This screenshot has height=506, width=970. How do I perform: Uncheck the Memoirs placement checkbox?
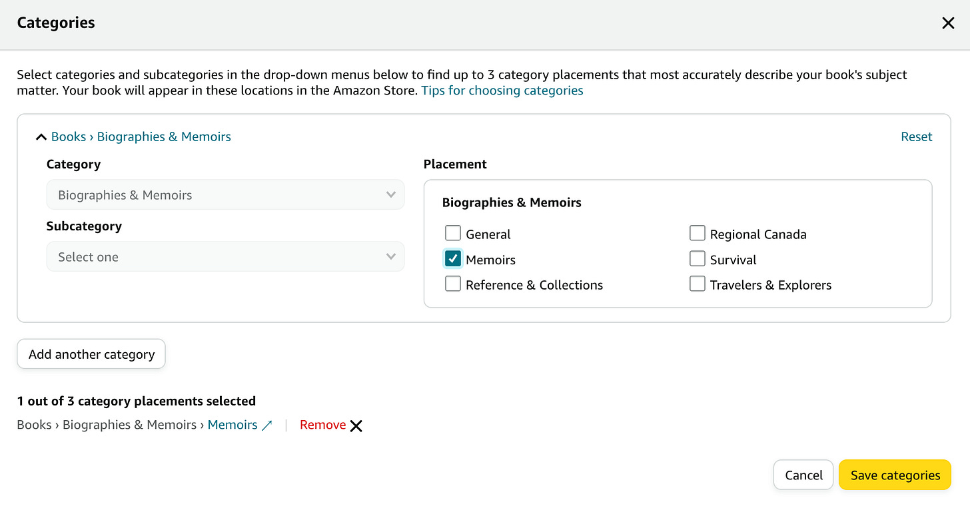click(x=453, y=258)
